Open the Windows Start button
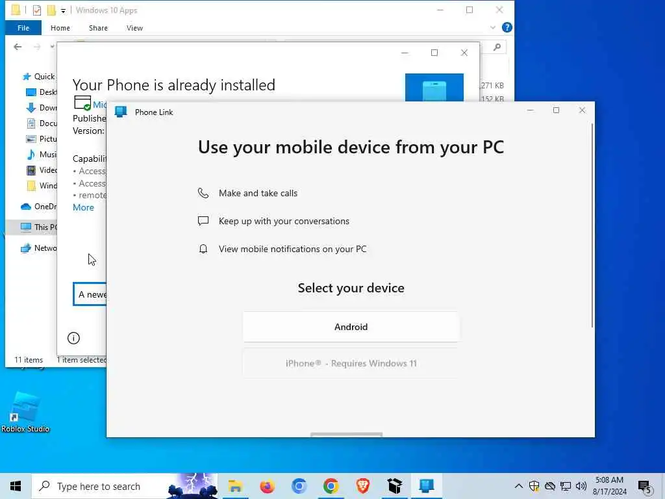 16,486
